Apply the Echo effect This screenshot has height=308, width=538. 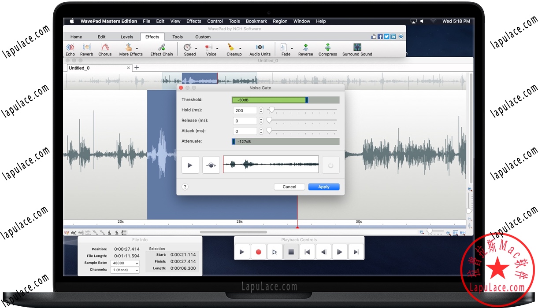point(70,49)
